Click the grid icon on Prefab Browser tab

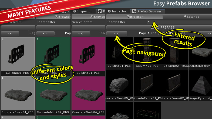coord(134,11)
